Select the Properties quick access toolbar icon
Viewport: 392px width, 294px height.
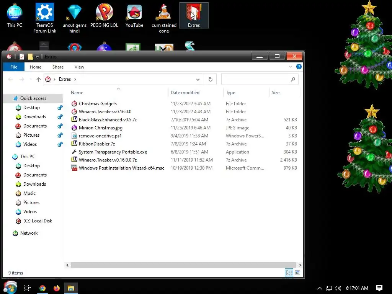point(22,57)
